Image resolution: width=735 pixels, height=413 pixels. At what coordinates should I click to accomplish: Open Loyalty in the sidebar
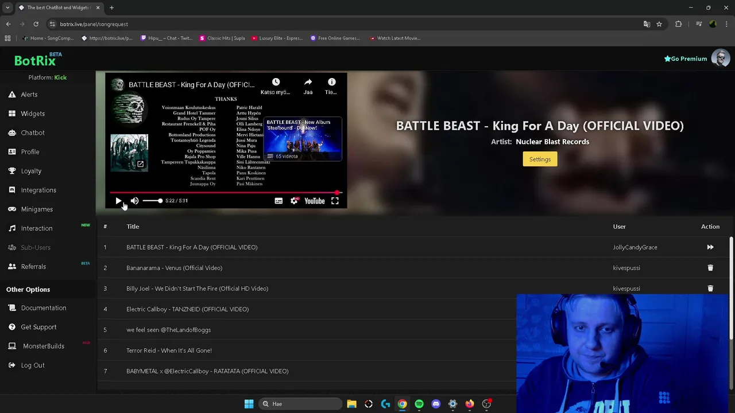click(x=31, y=171)
